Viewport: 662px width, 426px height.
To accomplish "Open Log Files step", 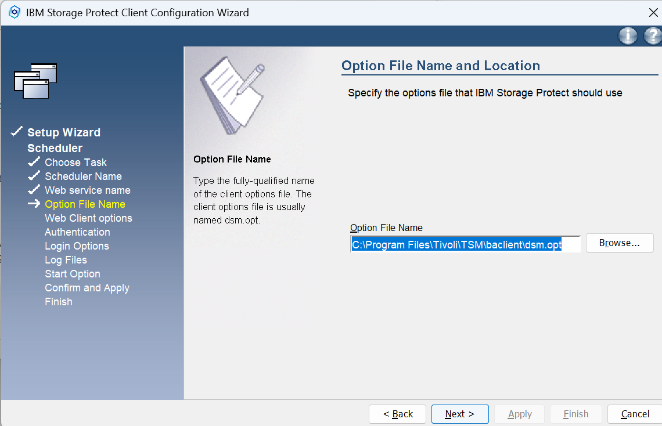I will point(66,260).
